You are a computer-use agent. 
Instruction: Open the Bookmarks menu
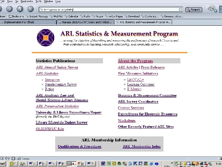pyautogui.click(x=27, y=2)
